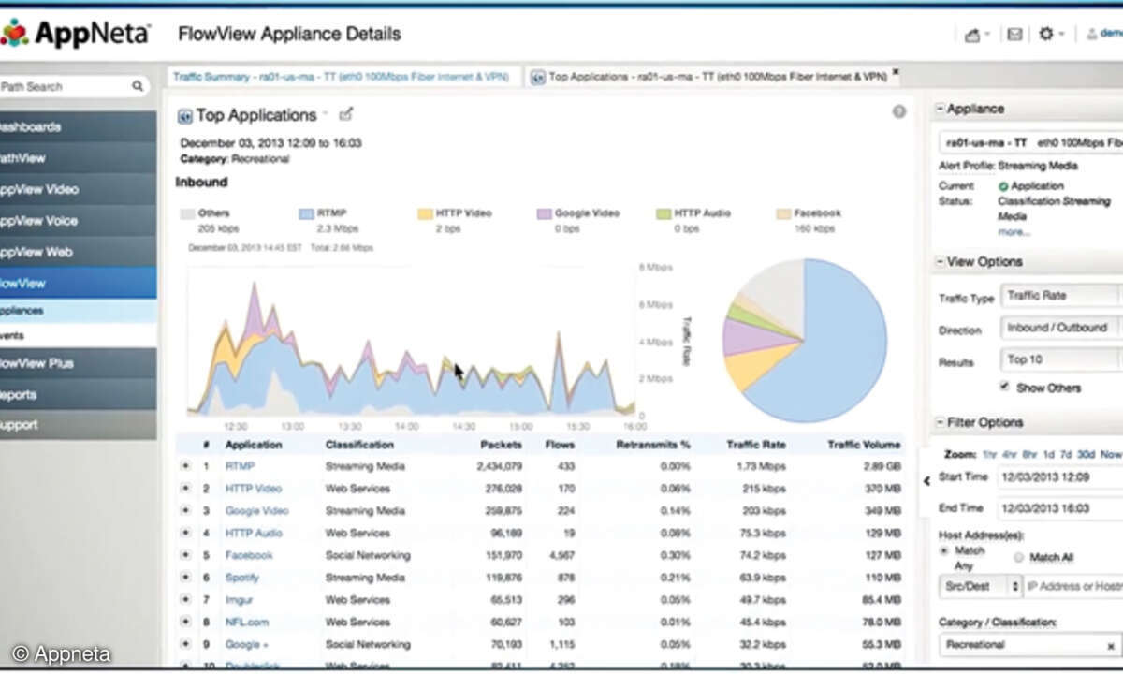The image size is (1123, 674).
Task: Open the Results Top 10 dropdown
Action: pyautogui.click(x=1061, y=359)
